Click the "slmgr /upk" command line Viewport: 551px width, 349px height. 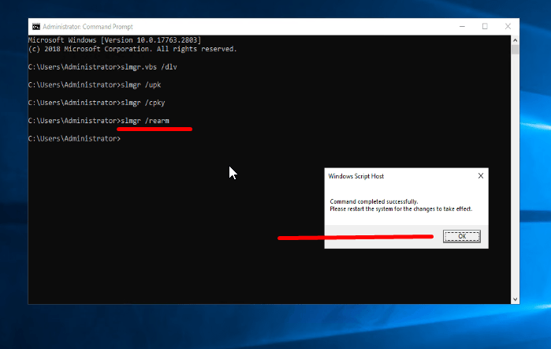140,84
